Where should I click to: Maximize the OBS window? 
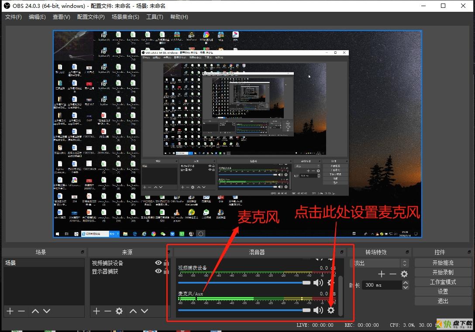coord(443,6)
